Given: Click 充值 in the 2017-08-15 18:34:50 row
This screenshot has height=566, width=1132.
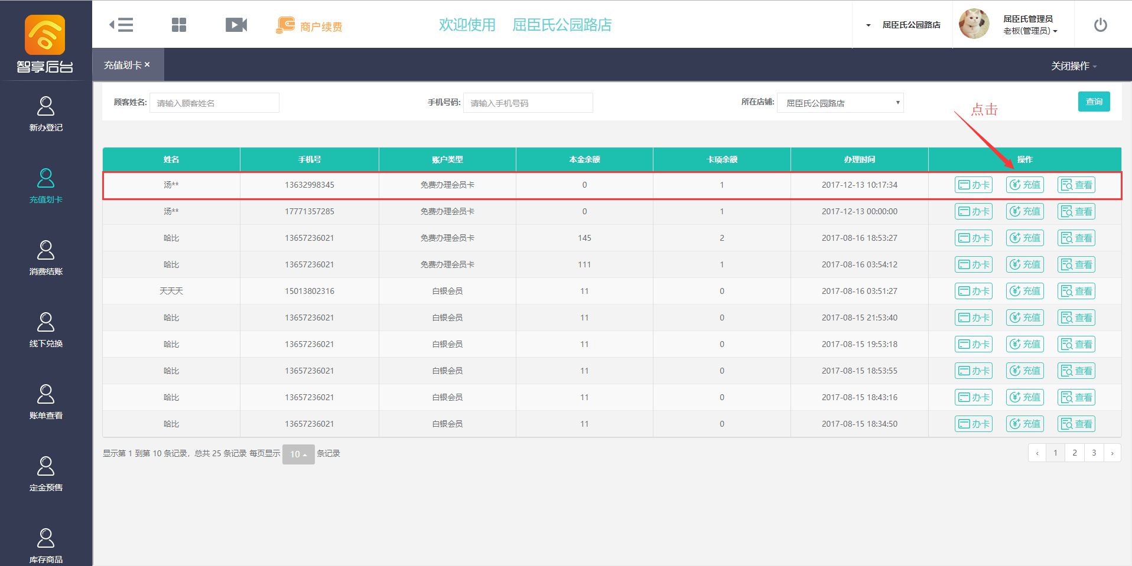Looking at the screenshot, I should [x=1025, y=424].
